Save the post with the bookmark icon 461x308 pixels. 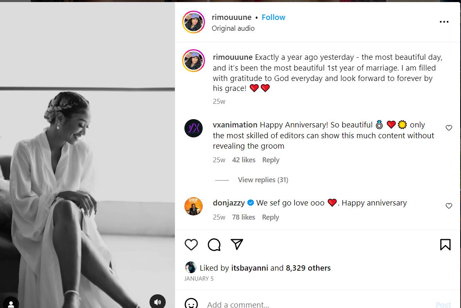[x=445, y=244]
